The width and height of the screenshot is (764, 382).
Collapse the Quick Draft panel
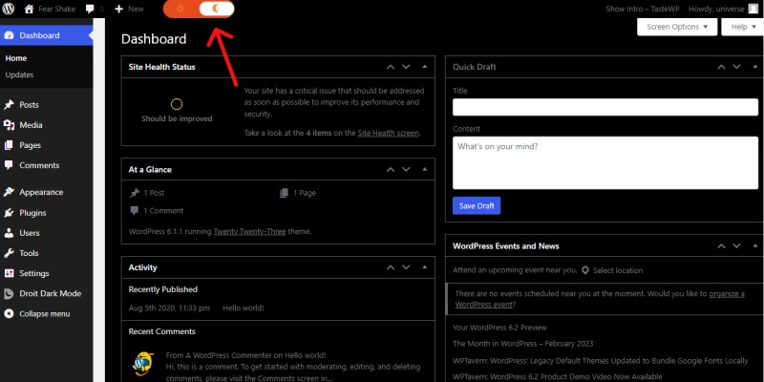[754, 67]
